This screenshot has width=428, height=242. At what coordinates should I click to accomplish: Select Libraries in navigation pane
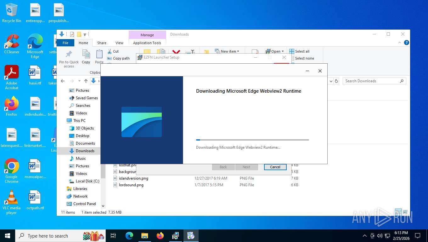click(77, 189)
